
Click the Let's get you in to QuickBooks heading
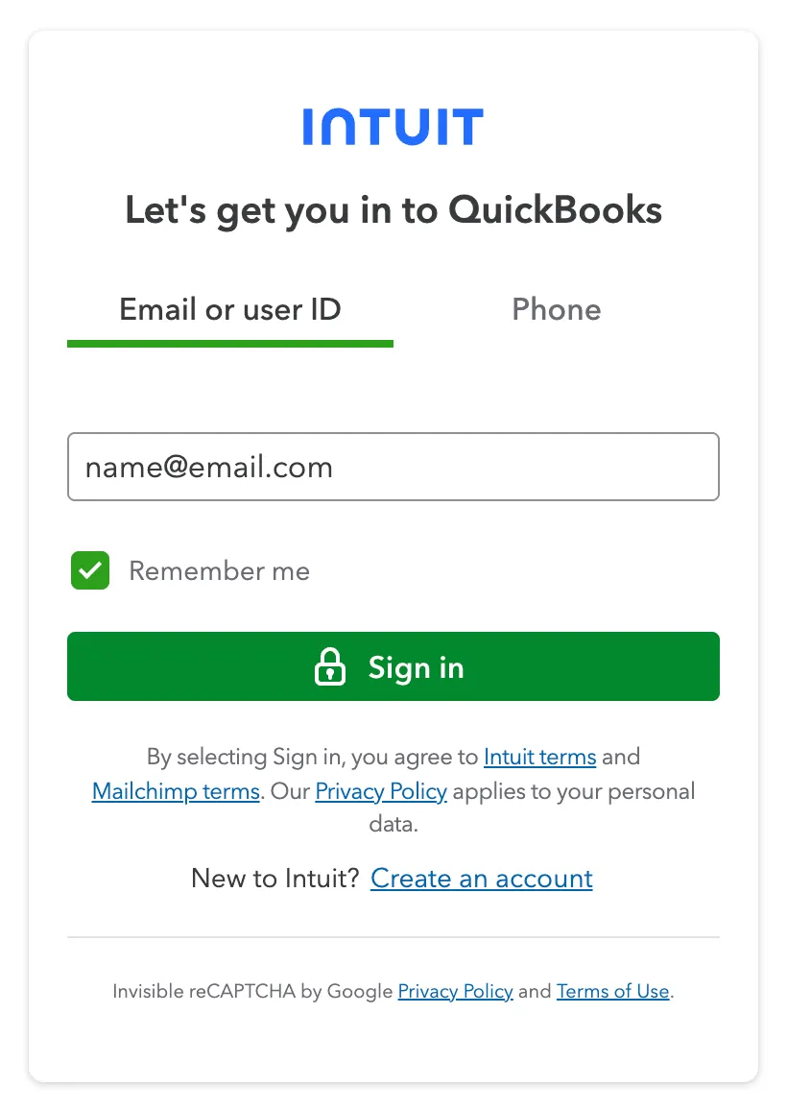click(x=393, y=210)
